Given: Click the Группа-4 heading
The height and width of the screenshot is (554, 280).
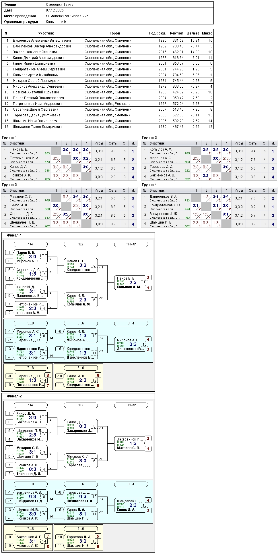Looking at the screenshot, I should [x=149, y=185].
